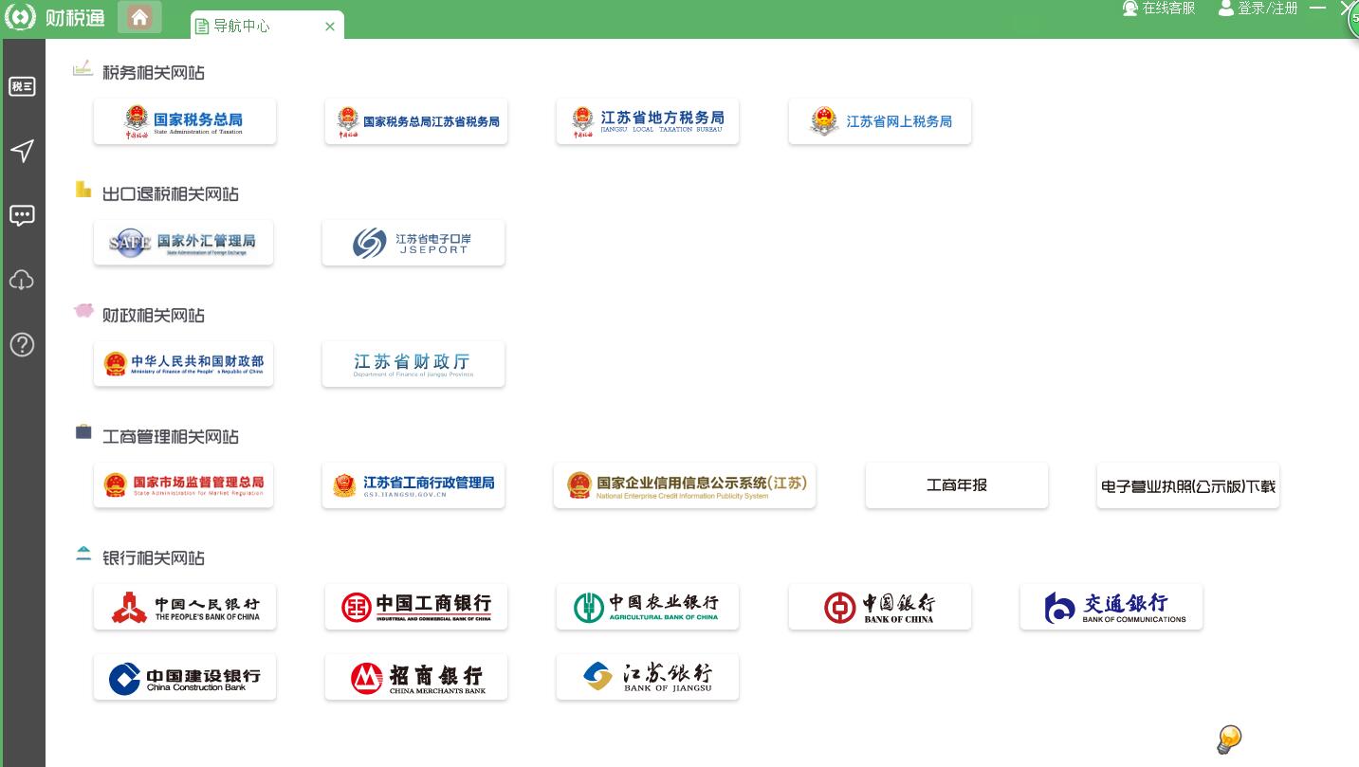Open 中华人民共和国财政部 link
Screen dimensions: 1359x767
click(183, 364)
